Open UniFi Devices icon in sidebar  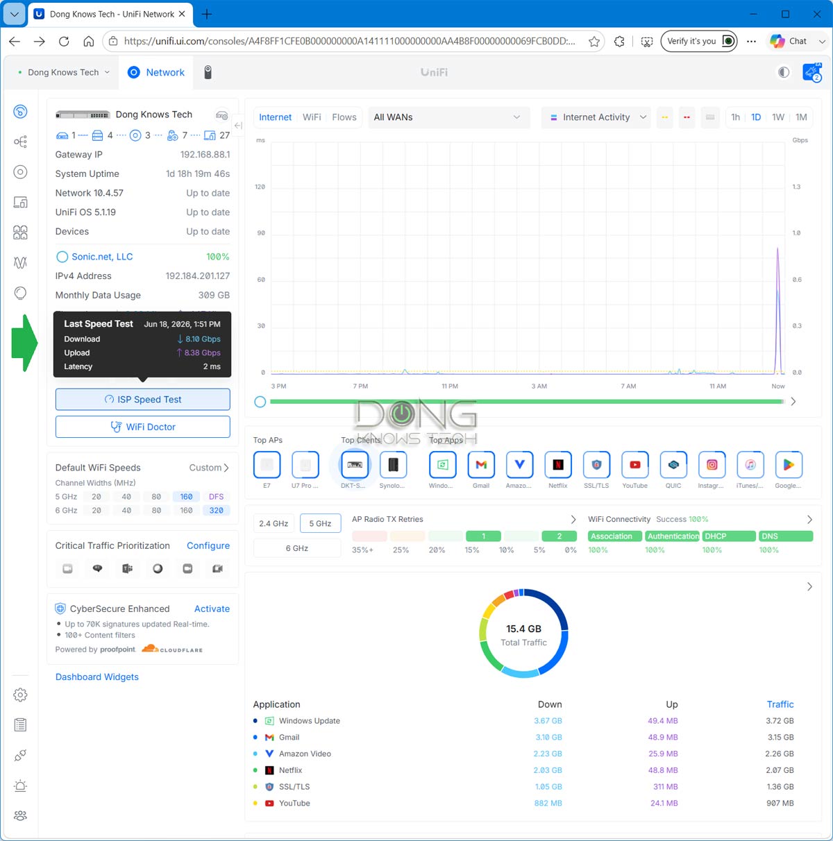(x=21, y=172)
